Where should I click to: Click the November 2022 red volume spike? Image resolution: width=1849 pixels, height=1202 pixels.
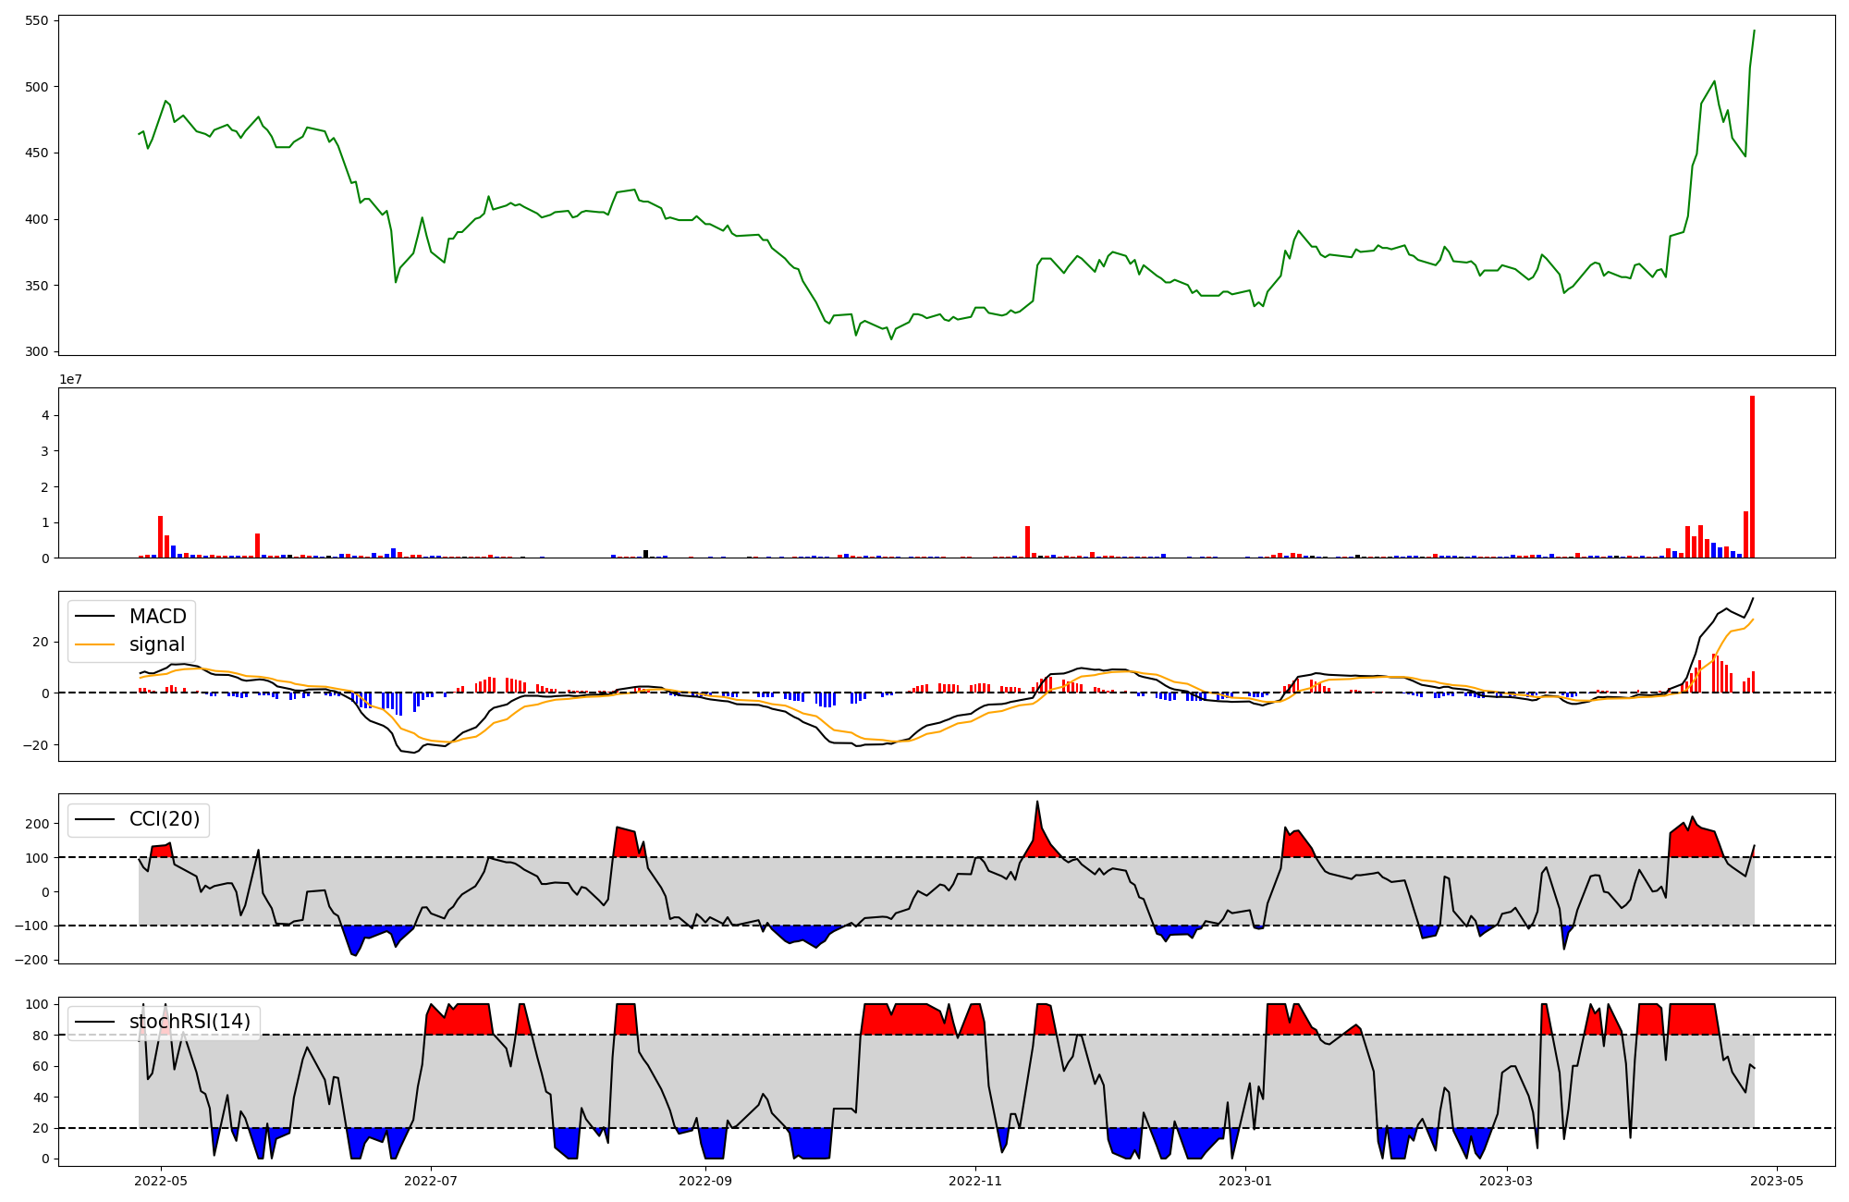coord(1027,542)
